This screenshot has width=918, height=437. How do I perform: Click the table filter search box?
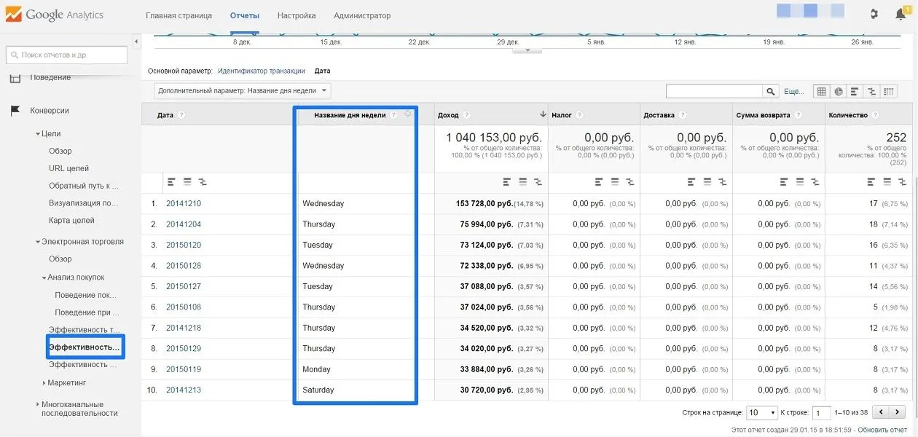(x=714, y=91)
